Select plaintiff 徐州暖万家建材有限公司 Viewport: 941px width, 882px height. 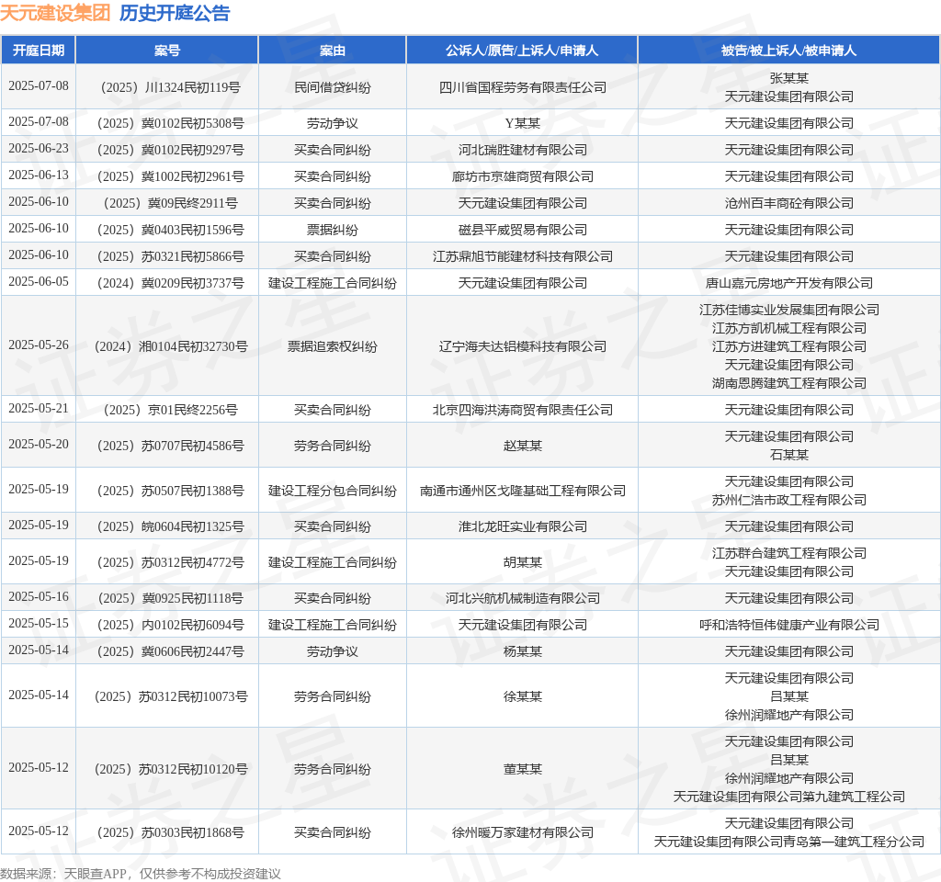522,832
